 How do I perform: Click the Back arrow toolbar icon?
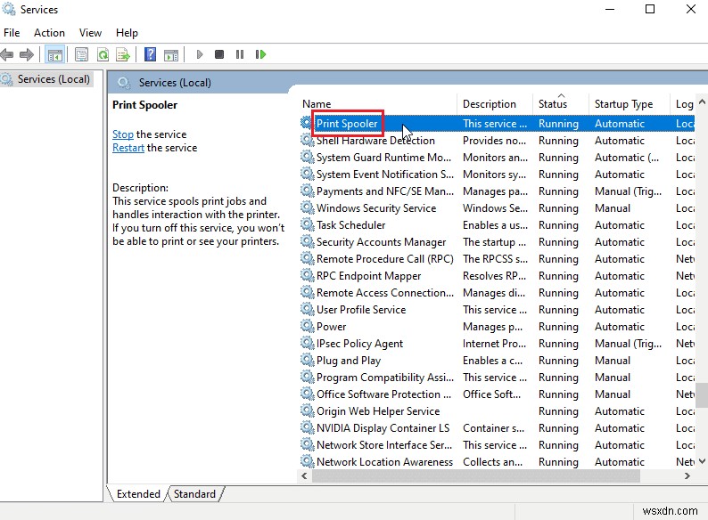pyautogui.click(x=7, y=55)
